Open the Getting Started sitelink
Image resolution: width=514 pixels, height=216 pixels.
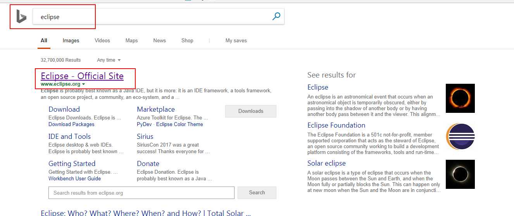pyautogui.click(x=72, y=164)
